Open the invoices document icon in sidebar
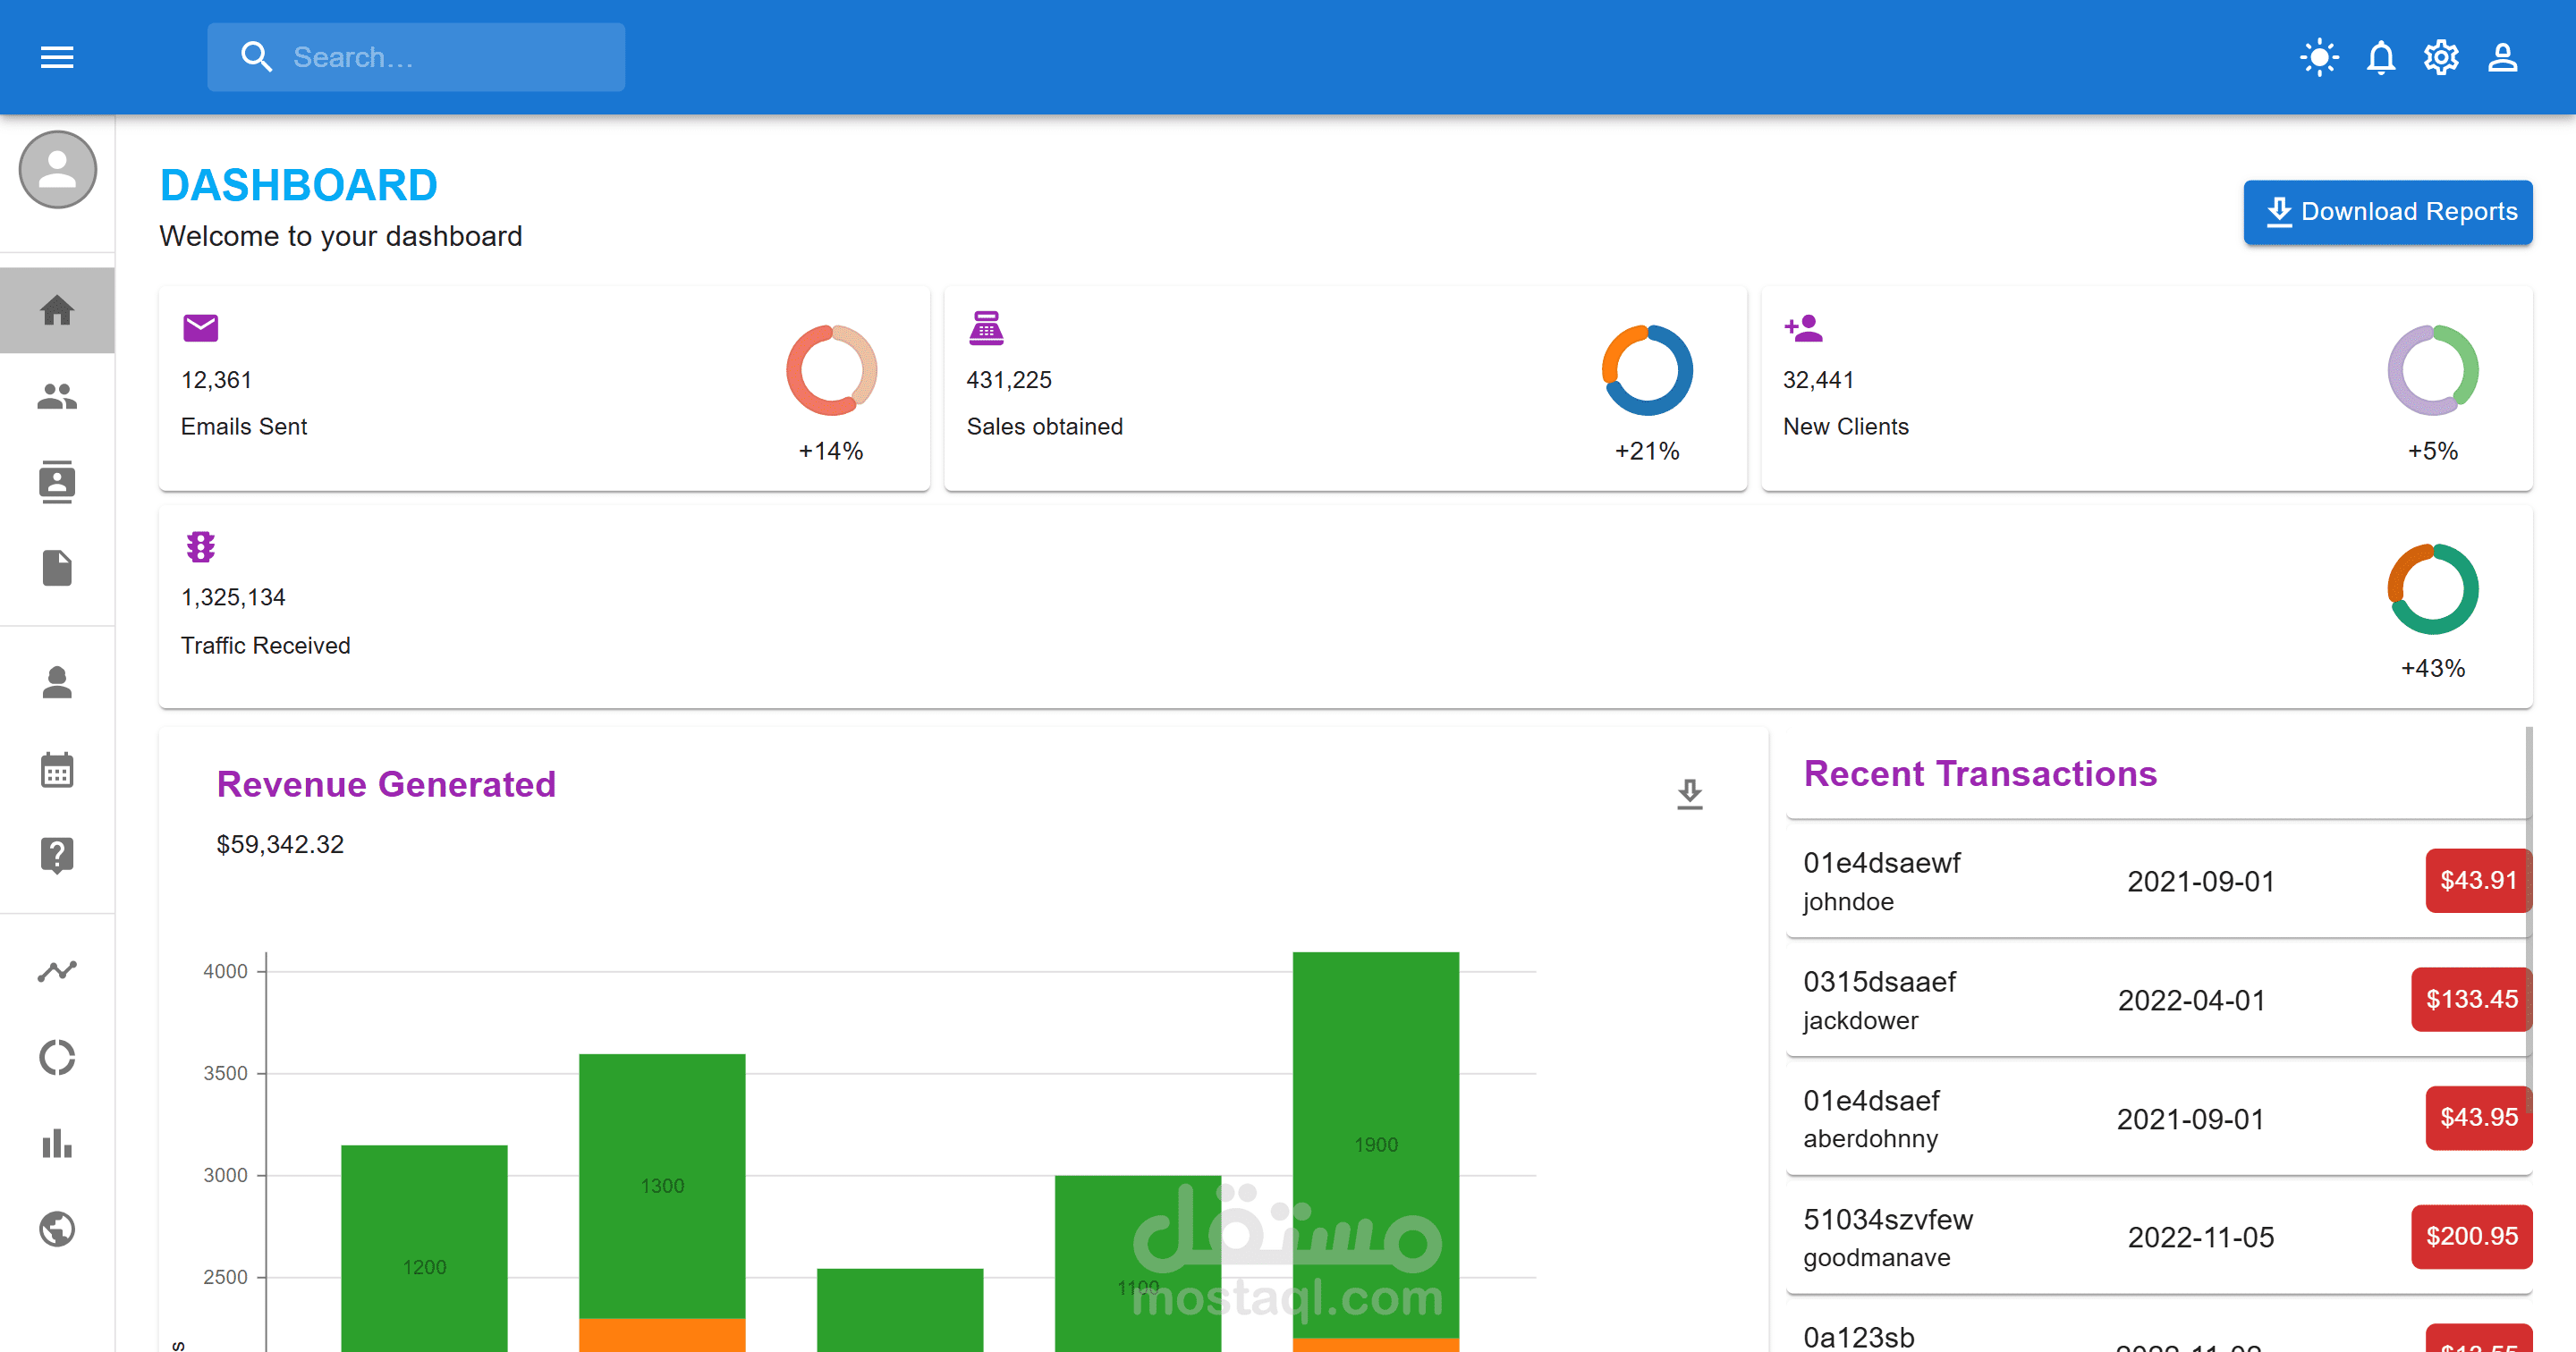 coord(57,567)
